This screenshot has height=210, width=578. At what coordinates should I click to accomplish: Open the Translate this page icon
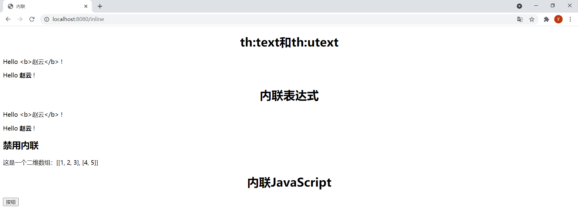point(520,19)
